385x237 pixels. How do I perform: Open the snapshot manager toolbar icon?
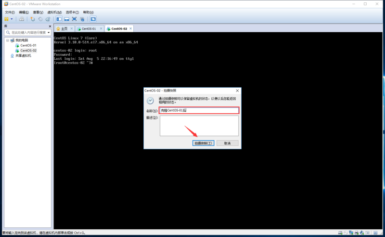[x=48, y=19]
